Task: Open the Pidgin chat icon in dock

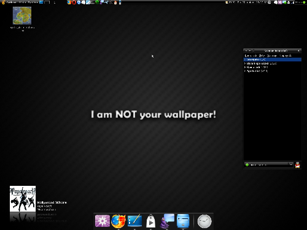Action: 167,221
